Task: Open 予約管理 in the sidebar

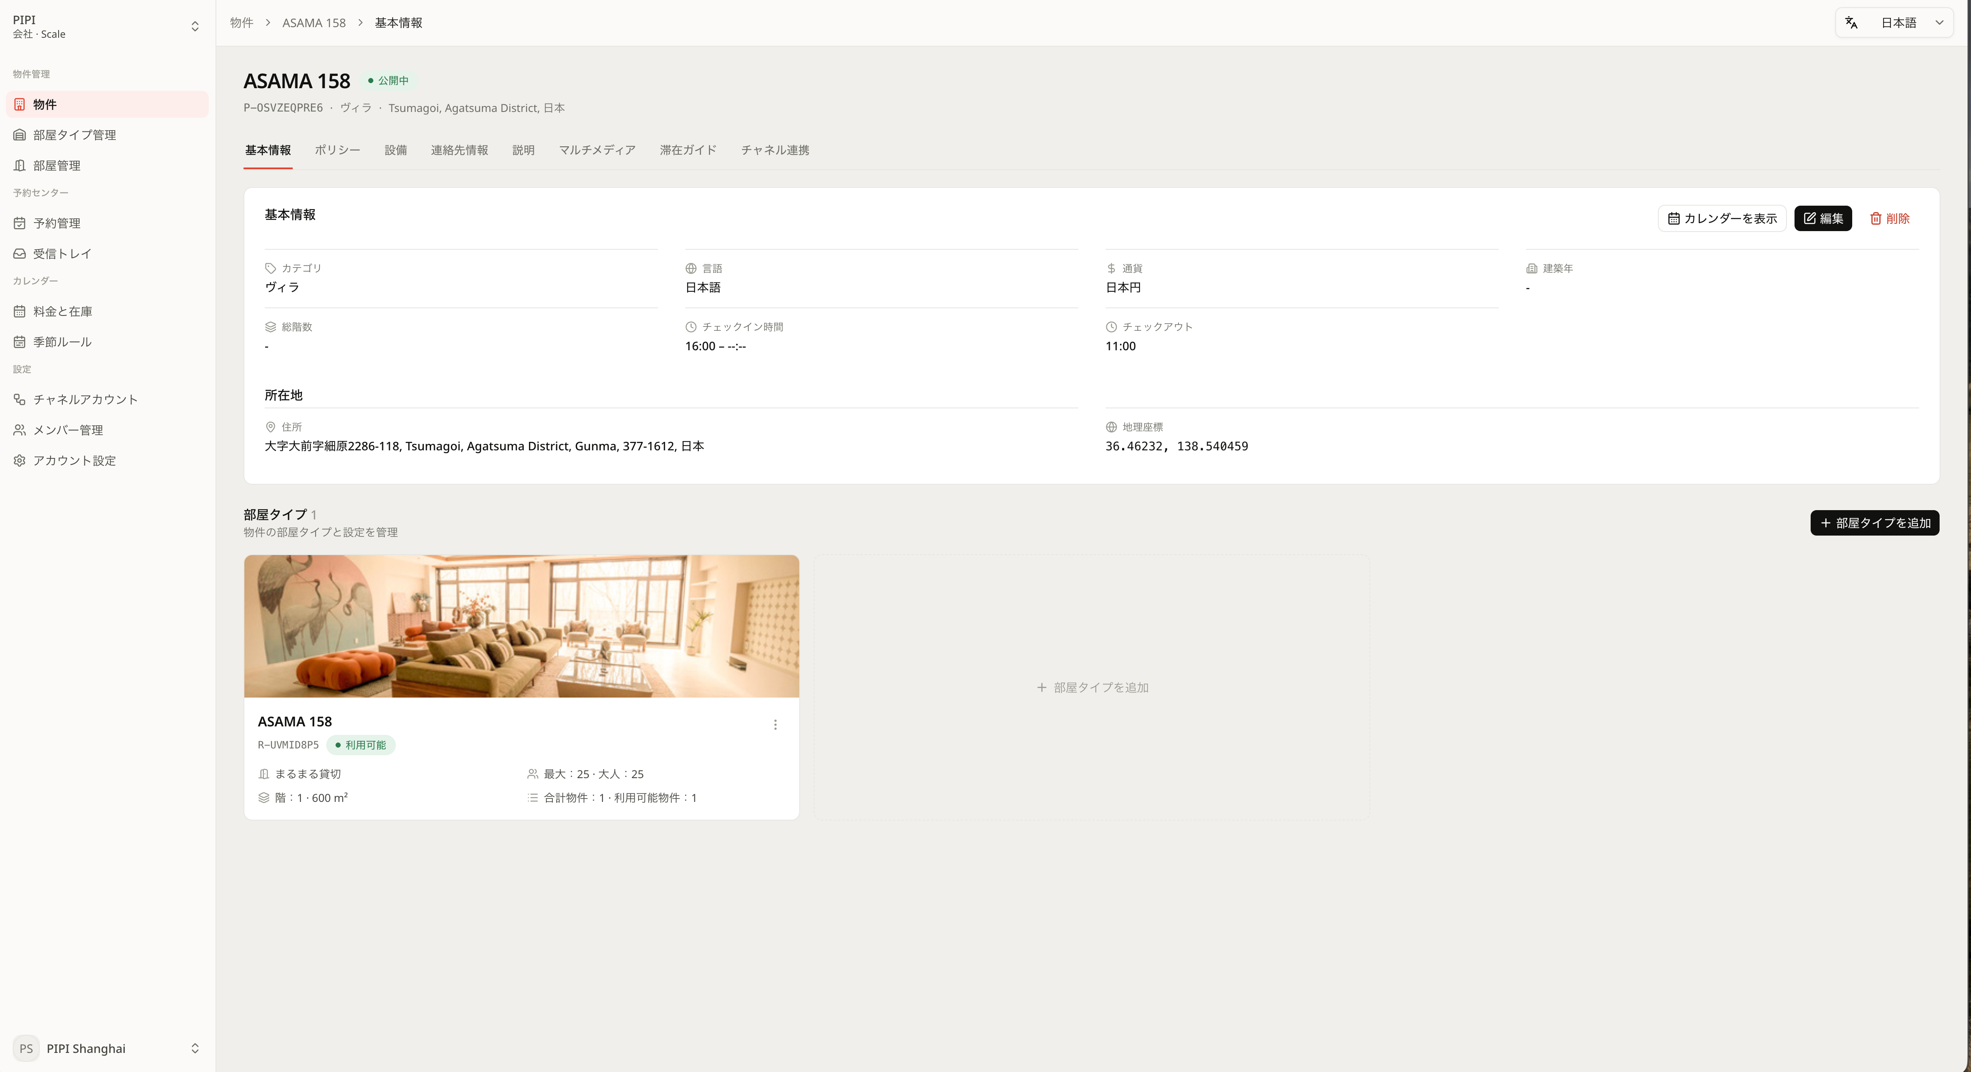Action: 107,223
